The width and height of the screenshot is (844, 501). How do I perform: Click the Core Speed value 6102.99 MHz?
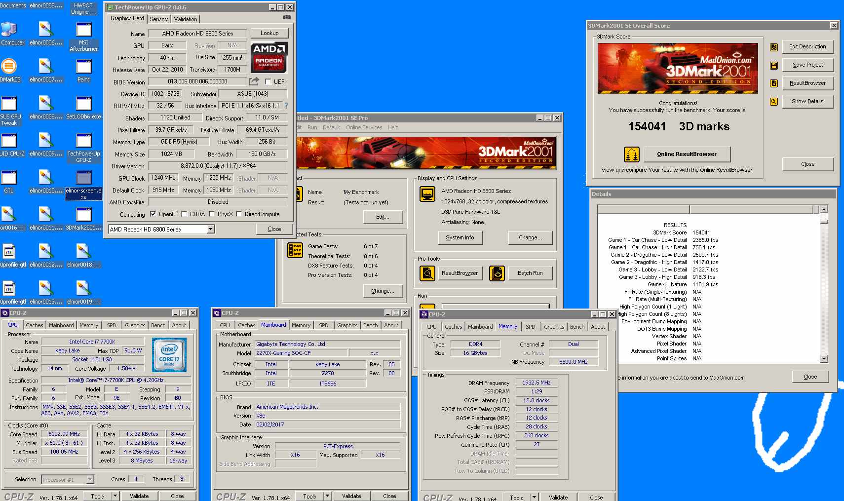[64, 434]
